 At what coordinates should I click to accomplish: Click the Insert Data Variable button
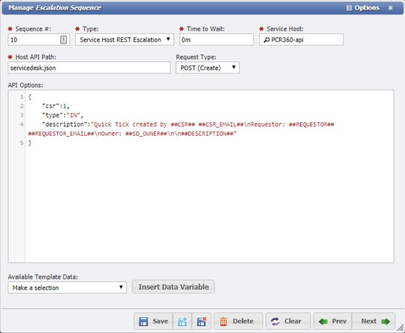[173, 287]
